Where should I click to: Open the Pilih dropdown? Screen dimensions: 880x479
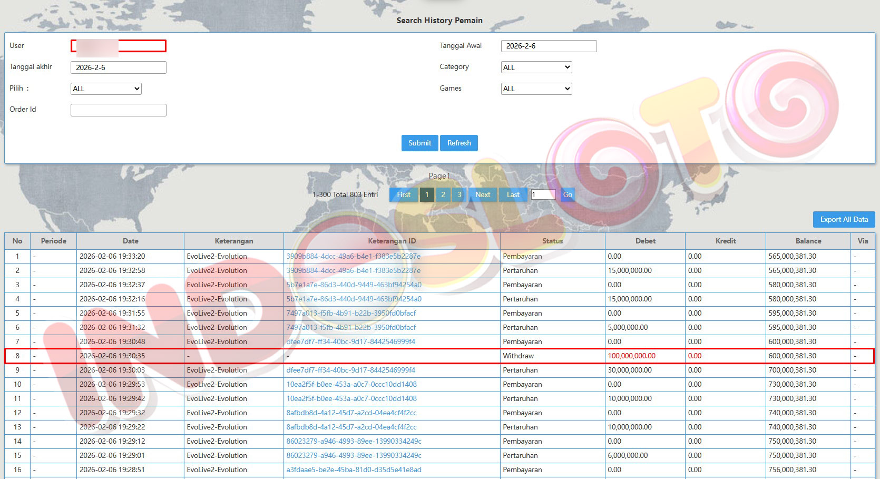tap(106, 89)
